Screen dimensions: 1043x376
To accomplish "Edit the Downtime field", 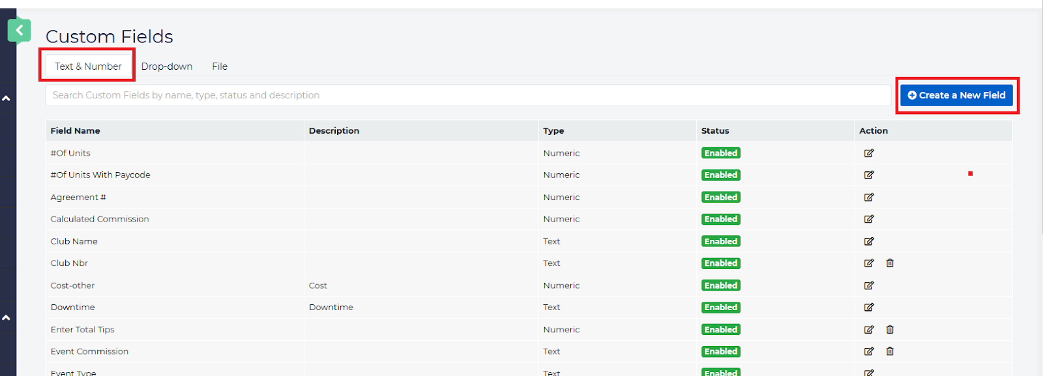I will coord(868,307).
